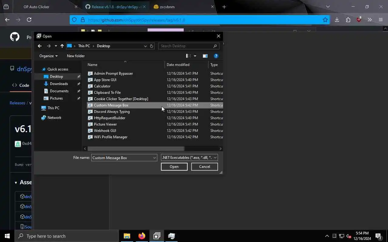This screenshot has width=388, height=242.
Task: Go up one folder level
Action: click(62, 46)
